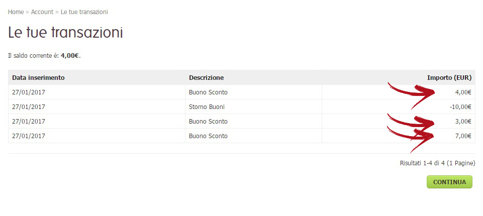
Task: Click the 7,00€ amount cell
Action: coord(463,136)
